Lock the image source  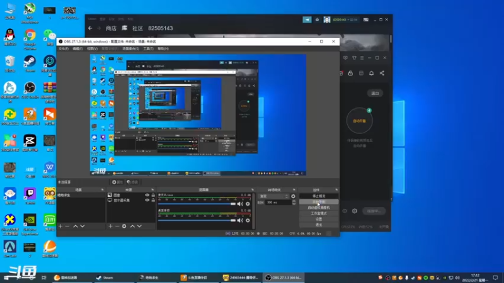pos(153,195)
